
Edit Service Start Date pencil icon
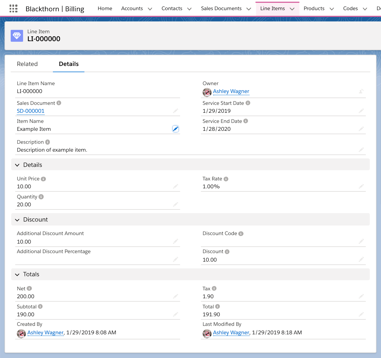[361, 111]
